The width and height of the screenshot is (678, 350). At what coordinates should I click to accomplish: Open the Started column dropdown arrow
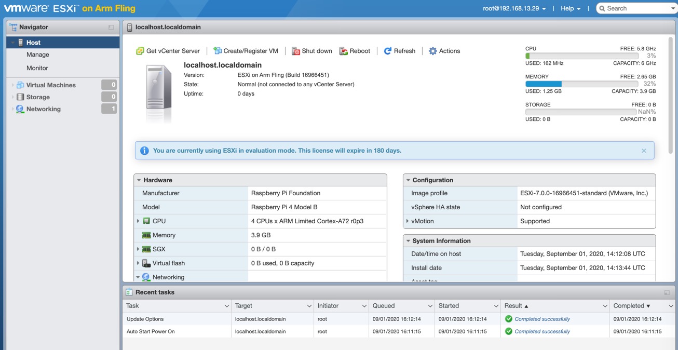click(495, 306)
